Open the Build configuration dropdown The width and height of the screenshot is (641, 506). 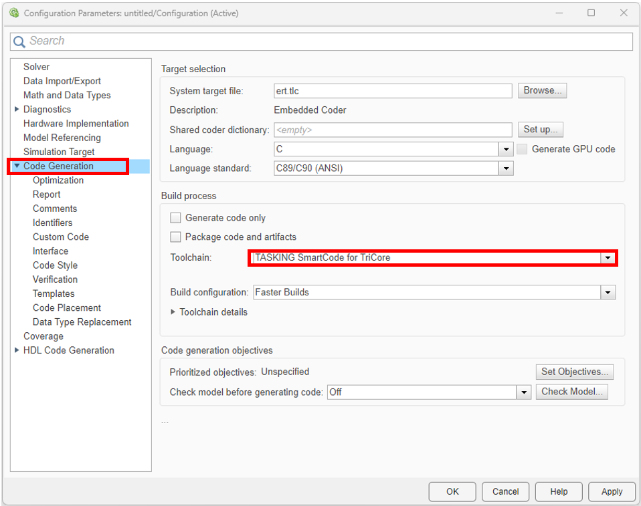tap(608, 292)
